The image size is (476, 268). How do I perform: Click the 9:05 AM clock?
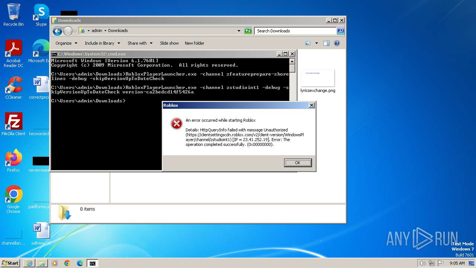[457, 263]
